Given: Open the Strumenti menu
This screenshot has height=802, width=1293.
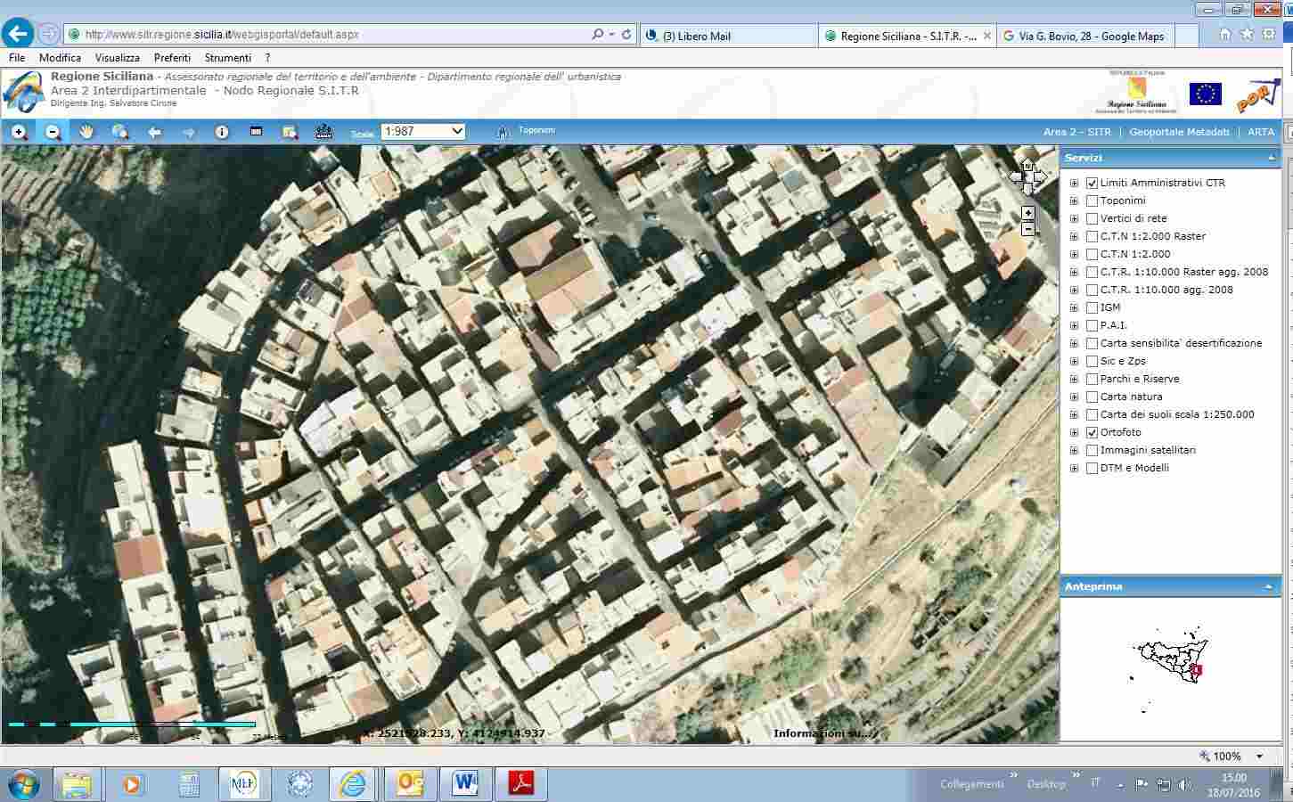Looking at the screenshot, I should tap(227, 57).
